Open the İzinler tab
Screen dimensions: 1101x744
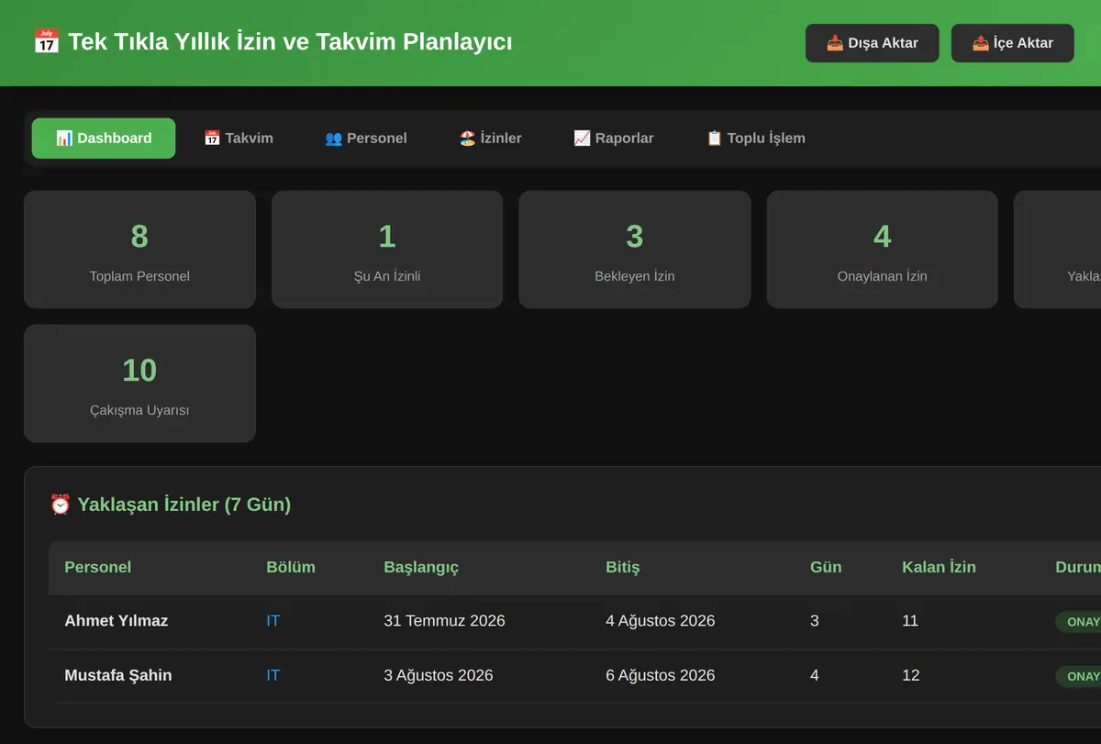(x=491, y=139)
